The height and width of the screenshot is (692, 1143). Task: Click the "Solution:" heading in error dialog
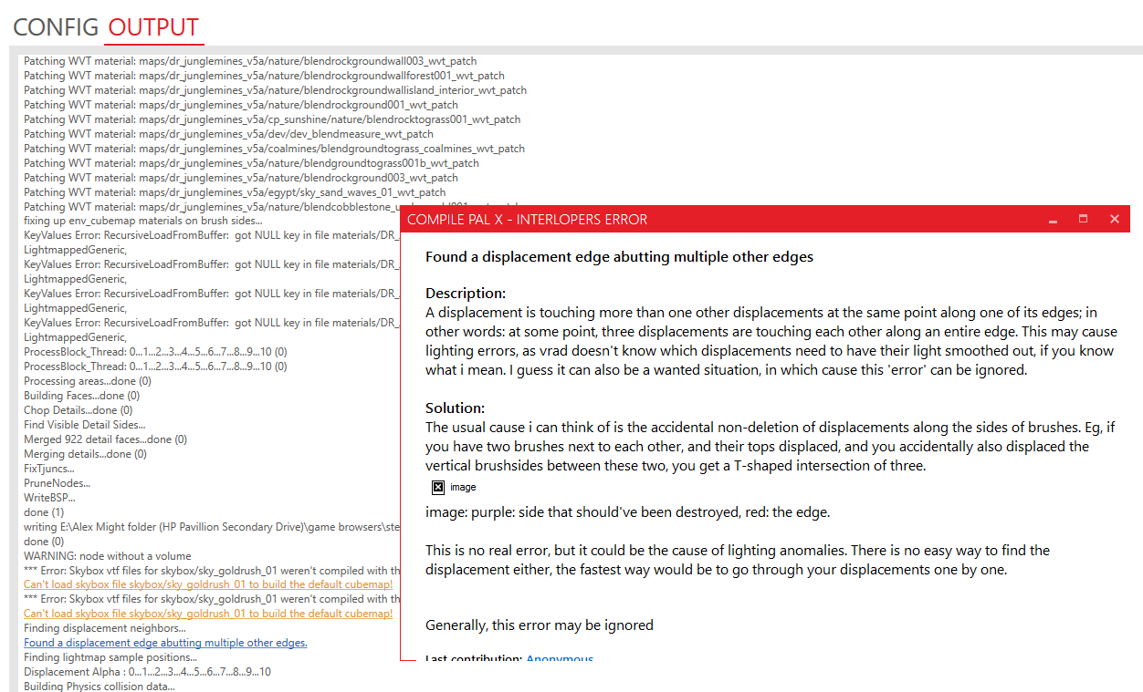(x=456, y=408)
